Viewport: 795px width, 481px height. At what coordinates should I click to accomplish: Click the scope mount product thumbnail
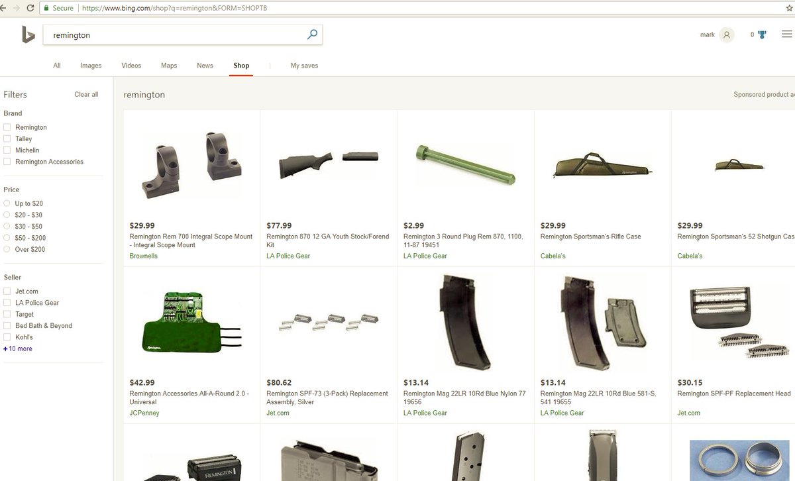click(191, 165)
